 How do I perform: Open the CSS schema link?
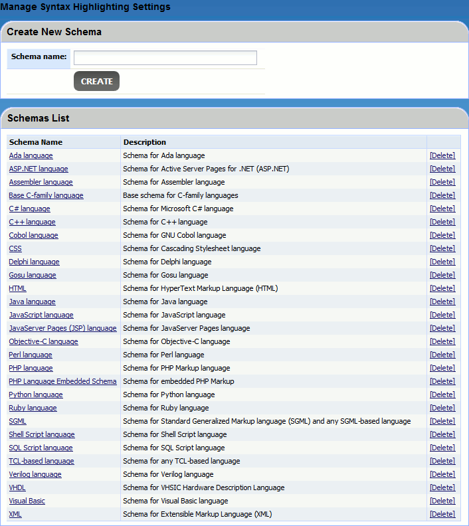[x=15, y=248]
